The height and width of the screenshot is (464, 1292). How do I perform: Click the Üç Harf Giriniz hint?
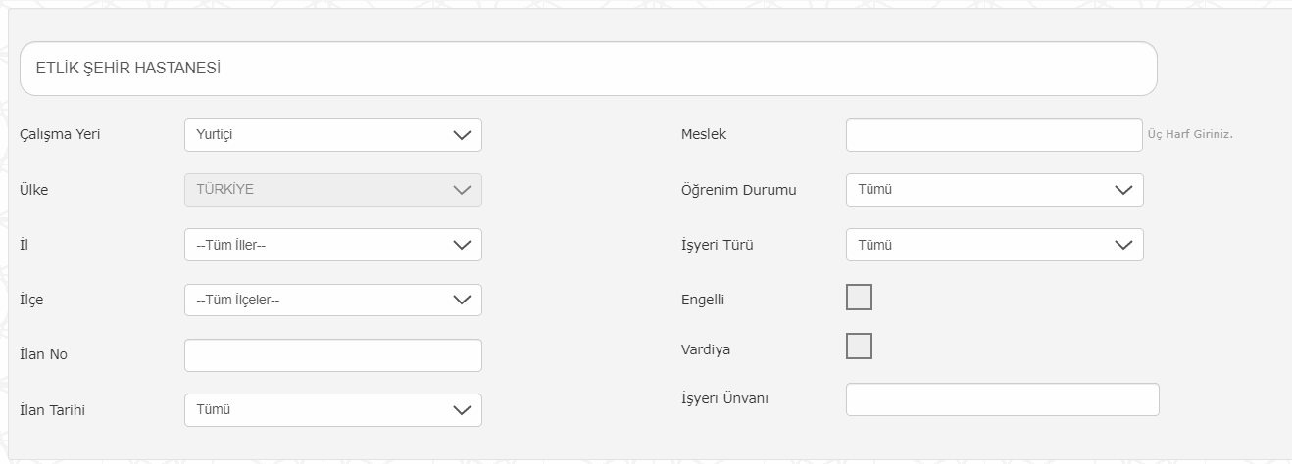point(1190,135)
